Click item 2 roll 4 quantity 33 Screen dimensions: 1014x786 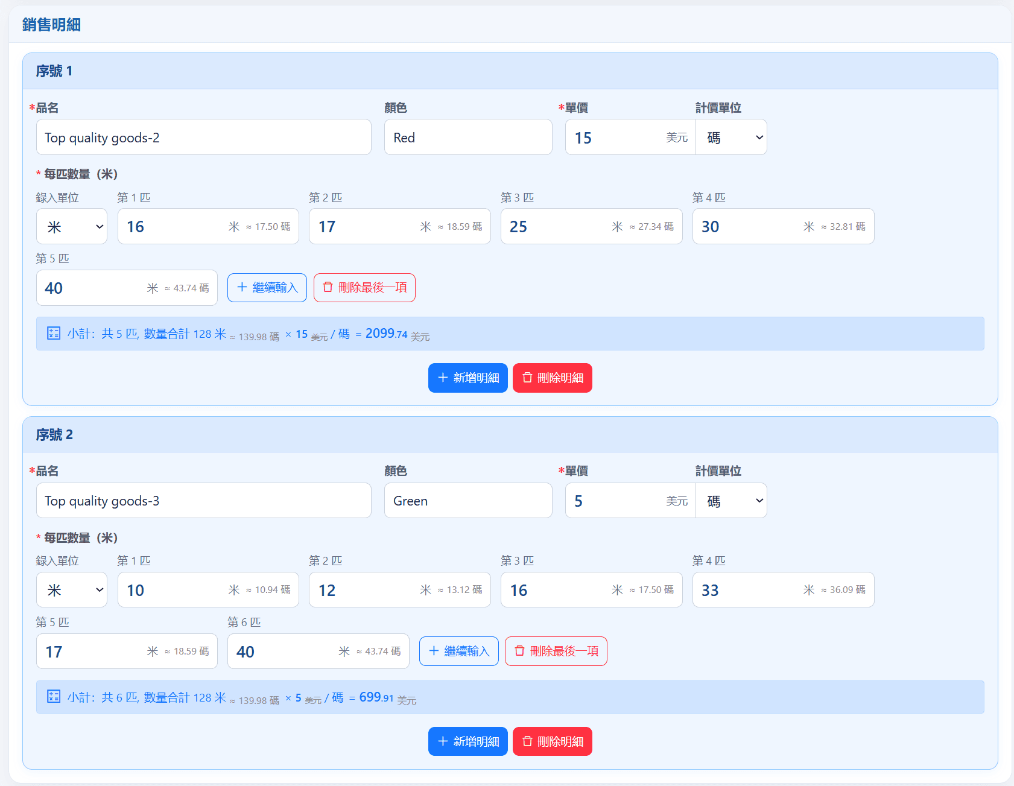pyautogui.click(x=784, y=589)
